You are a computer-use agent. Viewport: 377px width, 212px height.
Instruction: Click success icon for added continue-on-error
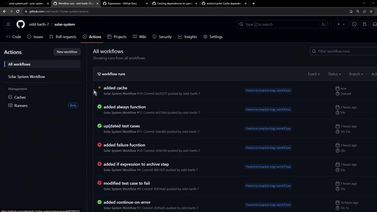(x=100, y=202)
